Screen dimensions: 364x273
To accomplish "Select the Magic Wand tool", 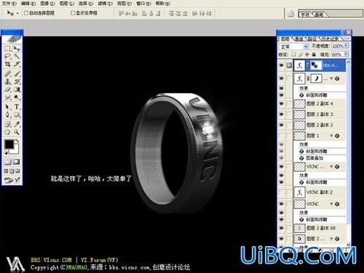I will (x=17, y=56).
